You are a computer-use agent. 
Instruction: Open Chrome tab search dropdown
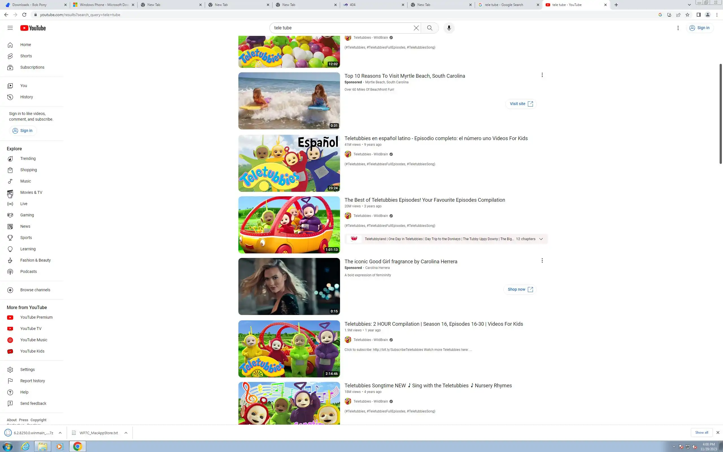click(x=690, y=5)
